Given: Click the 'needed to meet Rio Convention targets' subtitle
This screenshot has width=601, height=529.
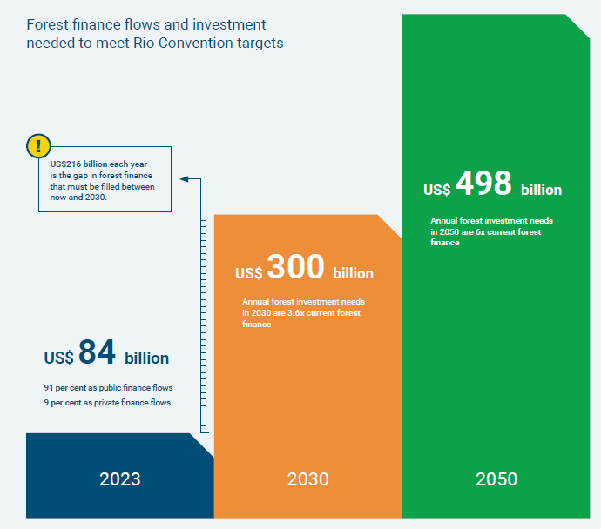Looking at the screenshot, I should [154, 43].
